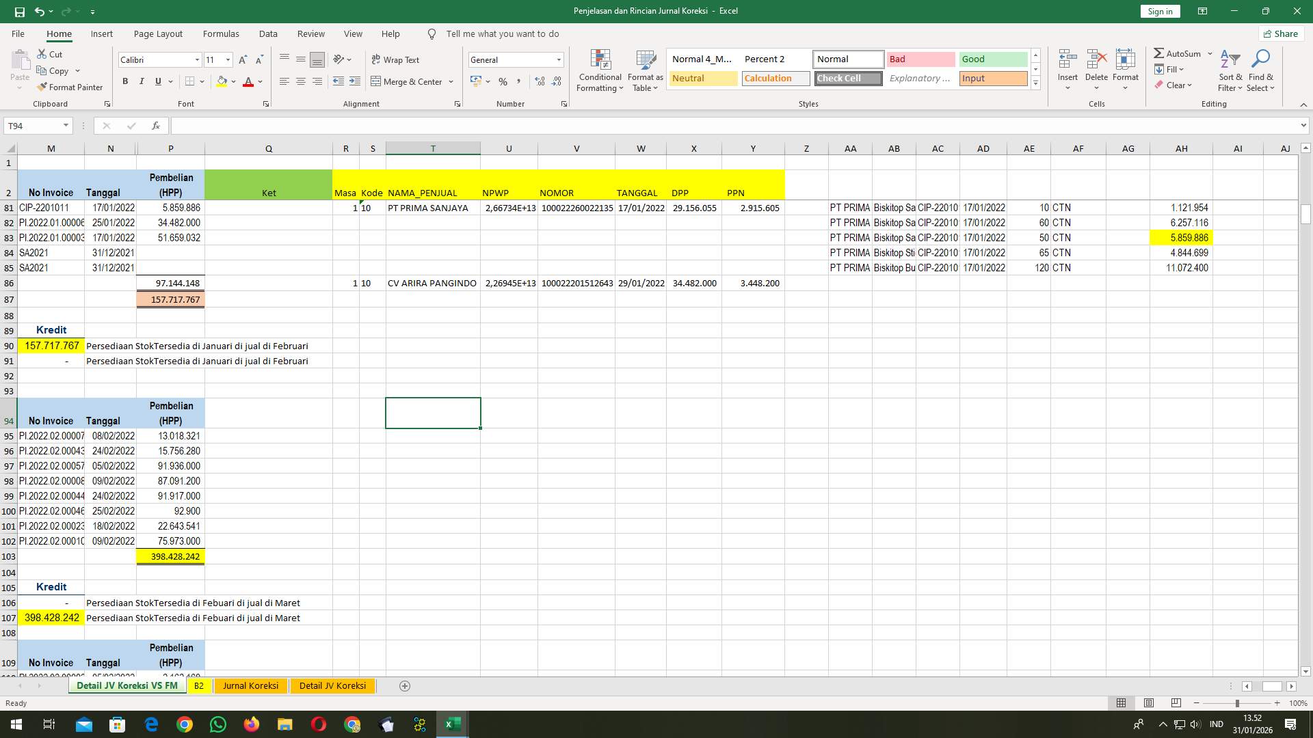Apply the Good cell style
The width and height of the screenshot is (1313, 738).
click(992, 59)
